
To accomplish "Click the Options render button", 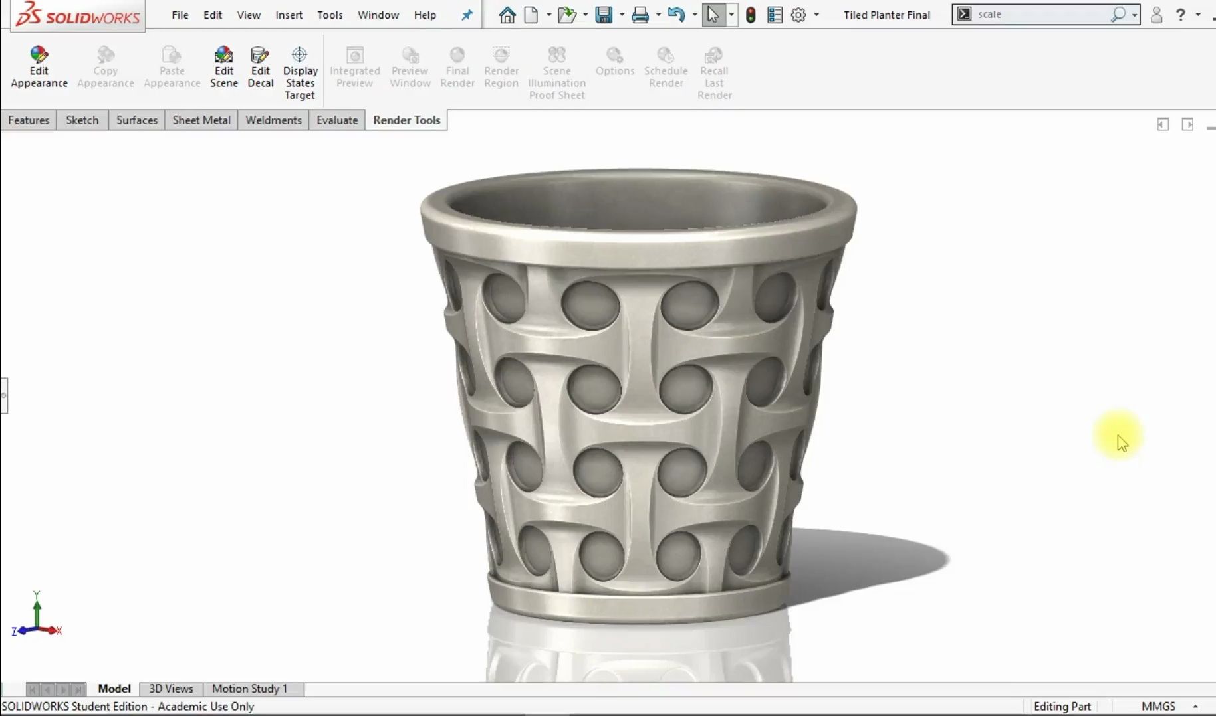I will click(614, 66).
